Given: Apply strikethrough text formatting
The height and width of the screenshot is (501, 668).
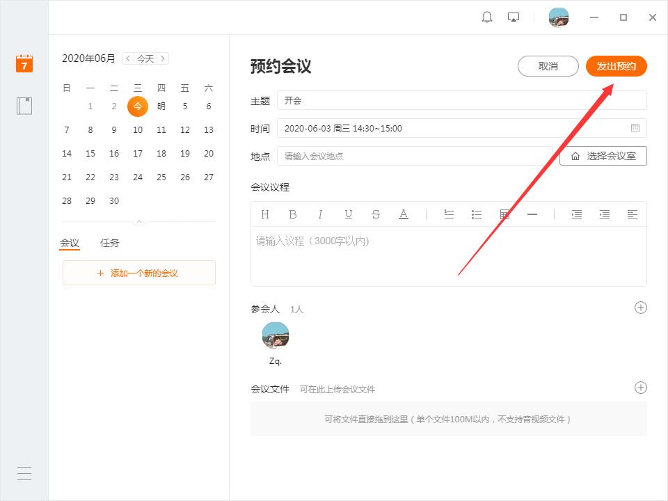Looking at the screenshot, I should (376, 214).
